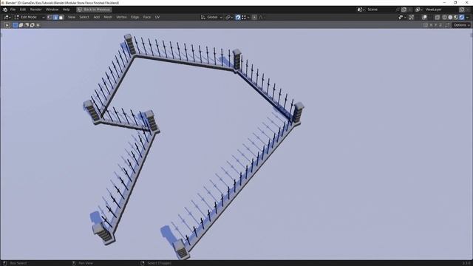The width and height of the screenshot is (473, 266).
Task: Open the Select menu in header
Action: pos(84,17)
